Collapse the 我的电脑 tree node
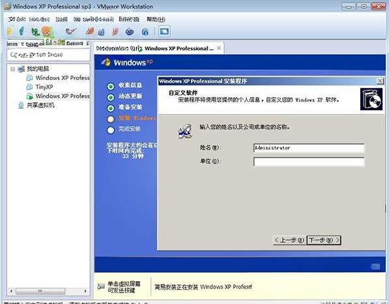389x304 pixels. click(12, 69)
